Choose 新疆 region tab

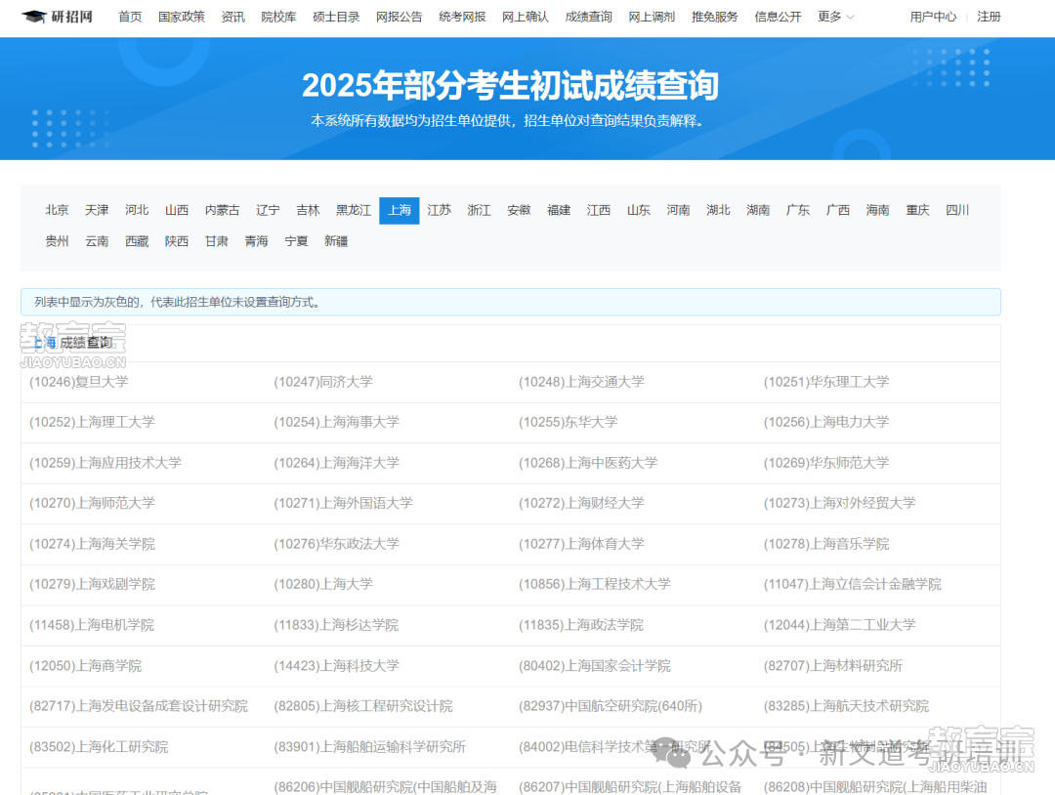[x=336, y=241]
